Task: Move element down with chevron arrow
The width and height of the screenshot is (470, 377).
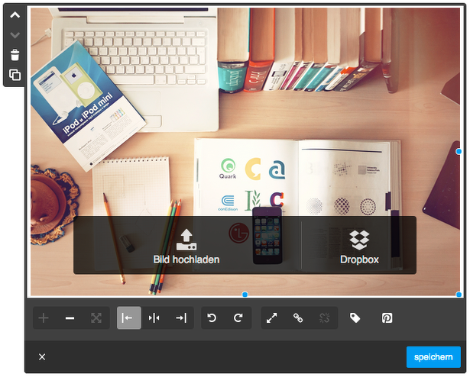Action: (15, 35)
